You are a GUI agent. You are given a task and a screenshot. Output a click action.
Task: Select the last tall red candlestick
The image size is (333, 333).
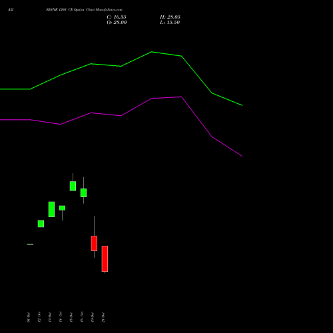click(x=105, y=259)
